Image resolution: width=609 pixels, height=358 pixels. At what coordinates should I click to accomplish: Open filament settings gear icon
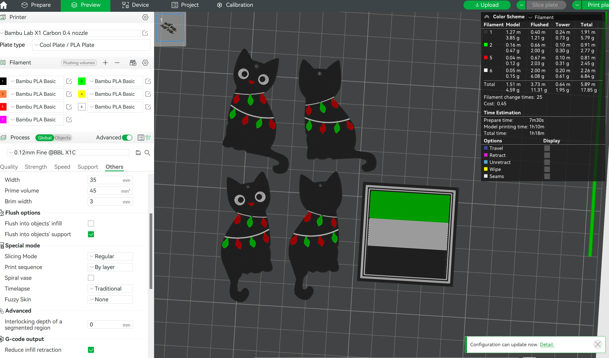tap(145, 63)
